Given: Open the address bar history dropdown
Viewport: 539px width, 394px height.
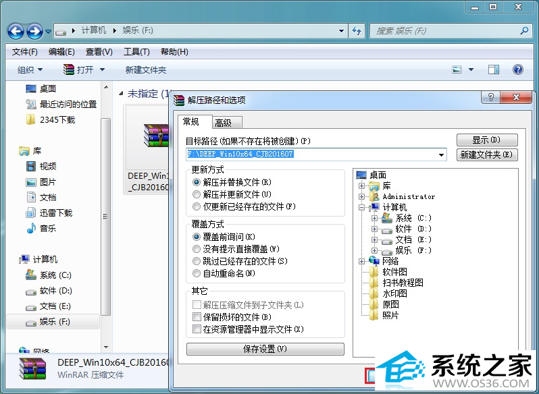Looking at the screenshot, I should pos(341,31).
